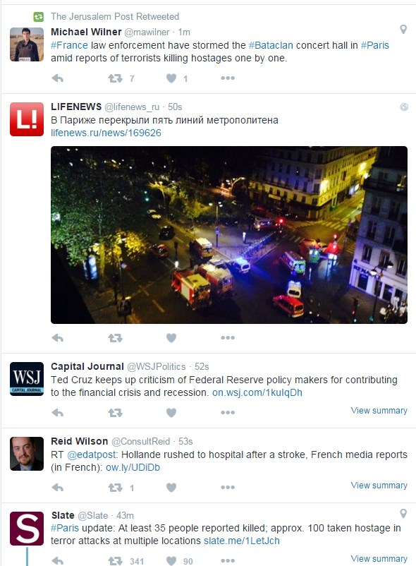This screenshot has width=416, height=566.
Task: Reply to Michael Wilner's Bataclan tweet
Action: click(58, 78)
